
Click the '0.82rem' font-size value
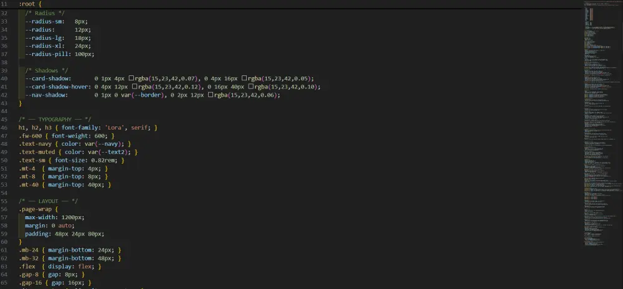click(x=103, y=160)
